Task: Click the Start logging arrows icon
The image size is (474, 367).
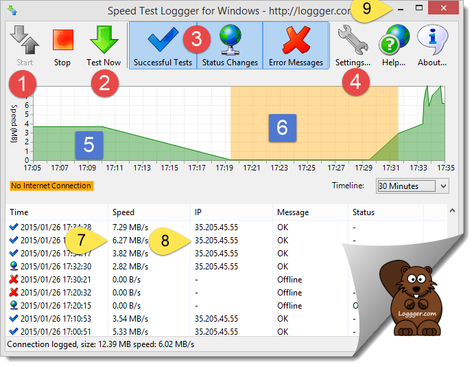Action: click(25, 41)
